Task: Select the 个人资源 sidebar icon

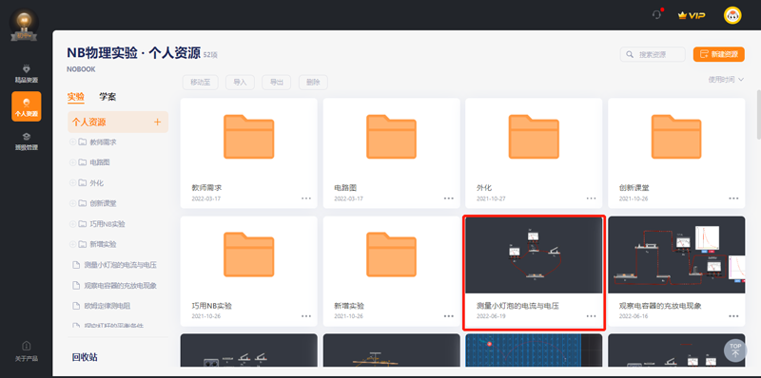Action: point(27,106)
